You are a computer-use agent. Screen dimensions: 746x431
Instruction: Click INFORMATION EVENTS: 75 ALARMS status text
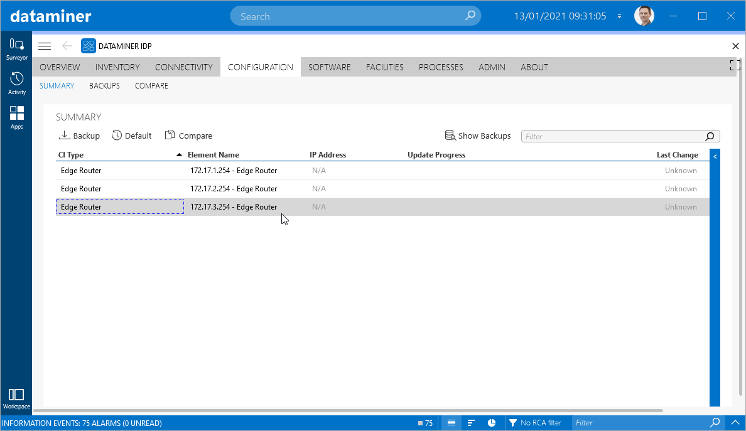(x=82, y=423)
